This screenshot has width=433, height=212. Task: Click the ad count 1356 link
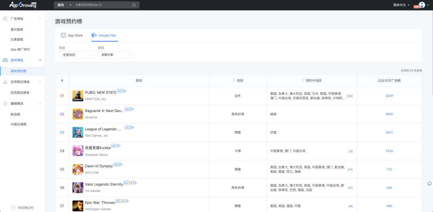(x=389, y=151)
